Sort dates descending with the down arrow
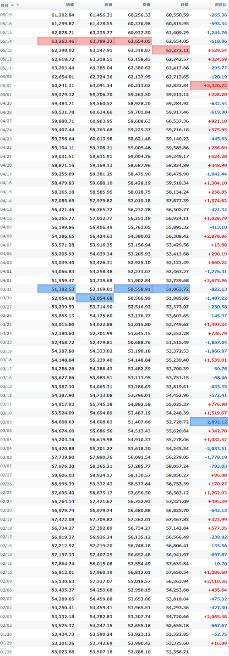The image size is (229, 656). point(18,5)
